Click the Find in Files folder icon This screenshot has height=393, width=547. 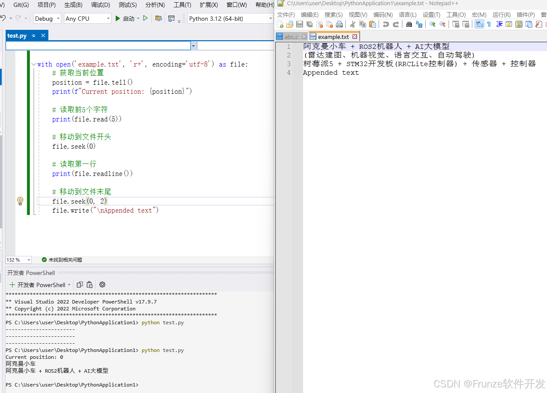pos(158,19)
